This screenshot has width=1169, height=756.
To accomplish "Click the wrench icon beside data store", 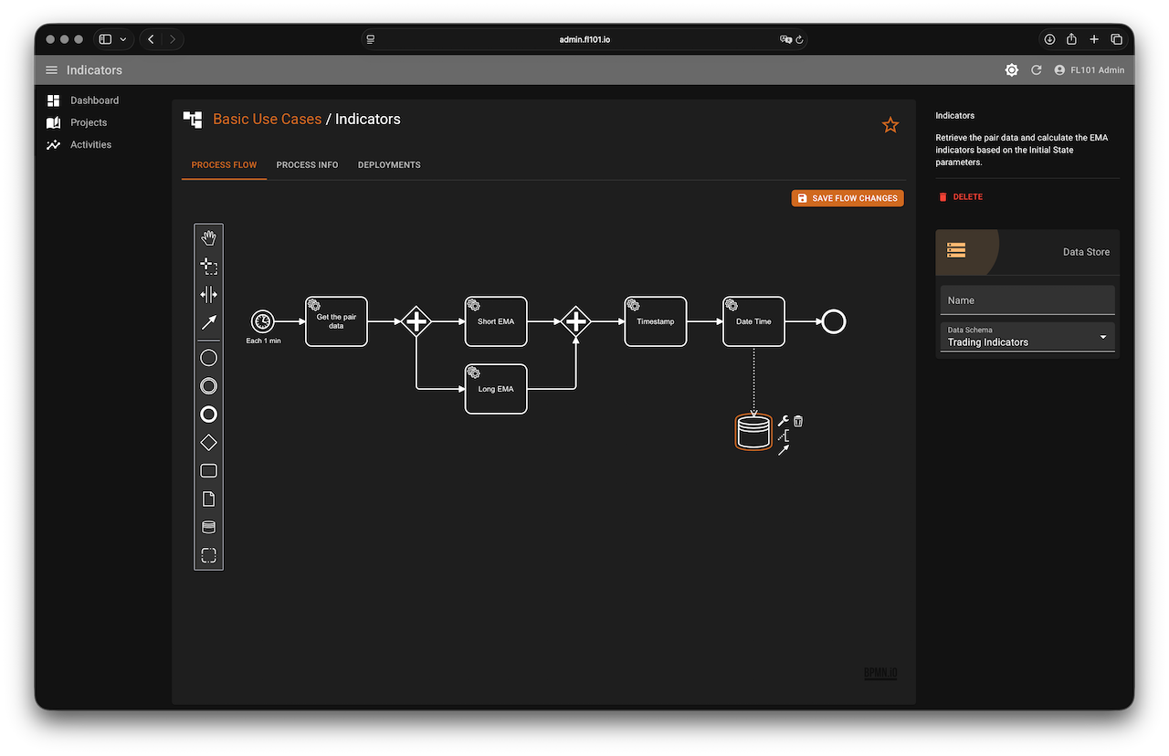I will coord(783,421).
